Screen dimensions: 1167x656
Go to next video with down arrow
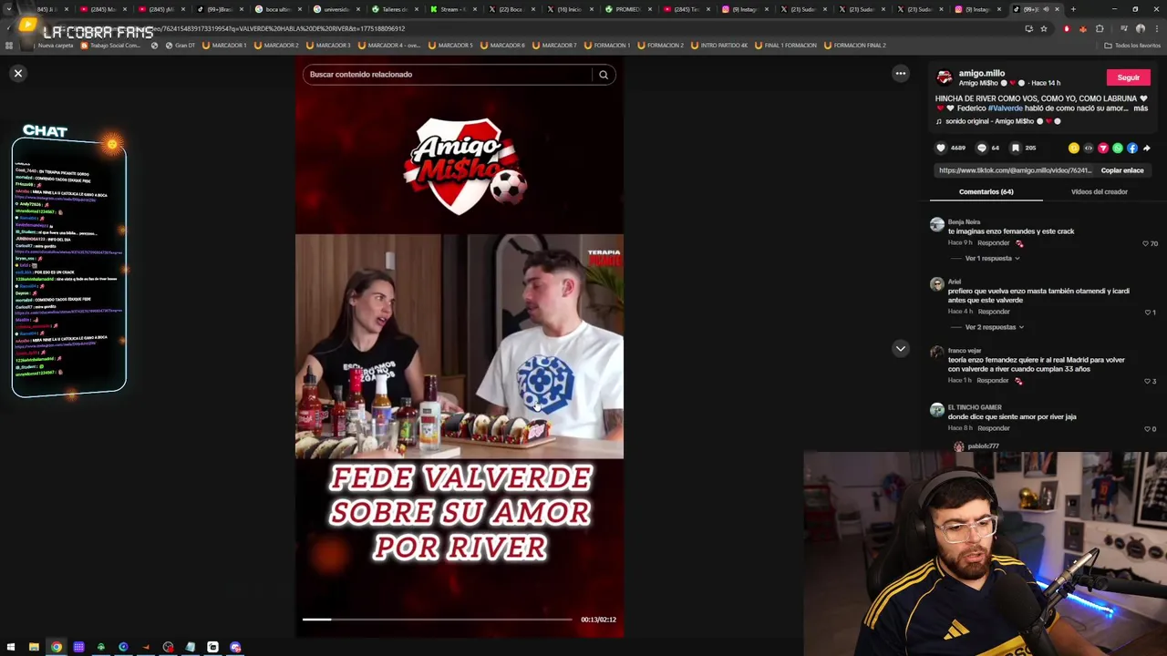[900, 348]
